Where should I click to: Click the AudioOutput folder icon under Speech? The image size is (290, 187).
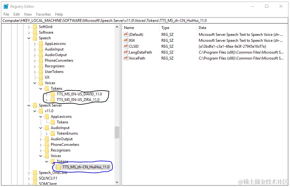(x=41, y=55)
